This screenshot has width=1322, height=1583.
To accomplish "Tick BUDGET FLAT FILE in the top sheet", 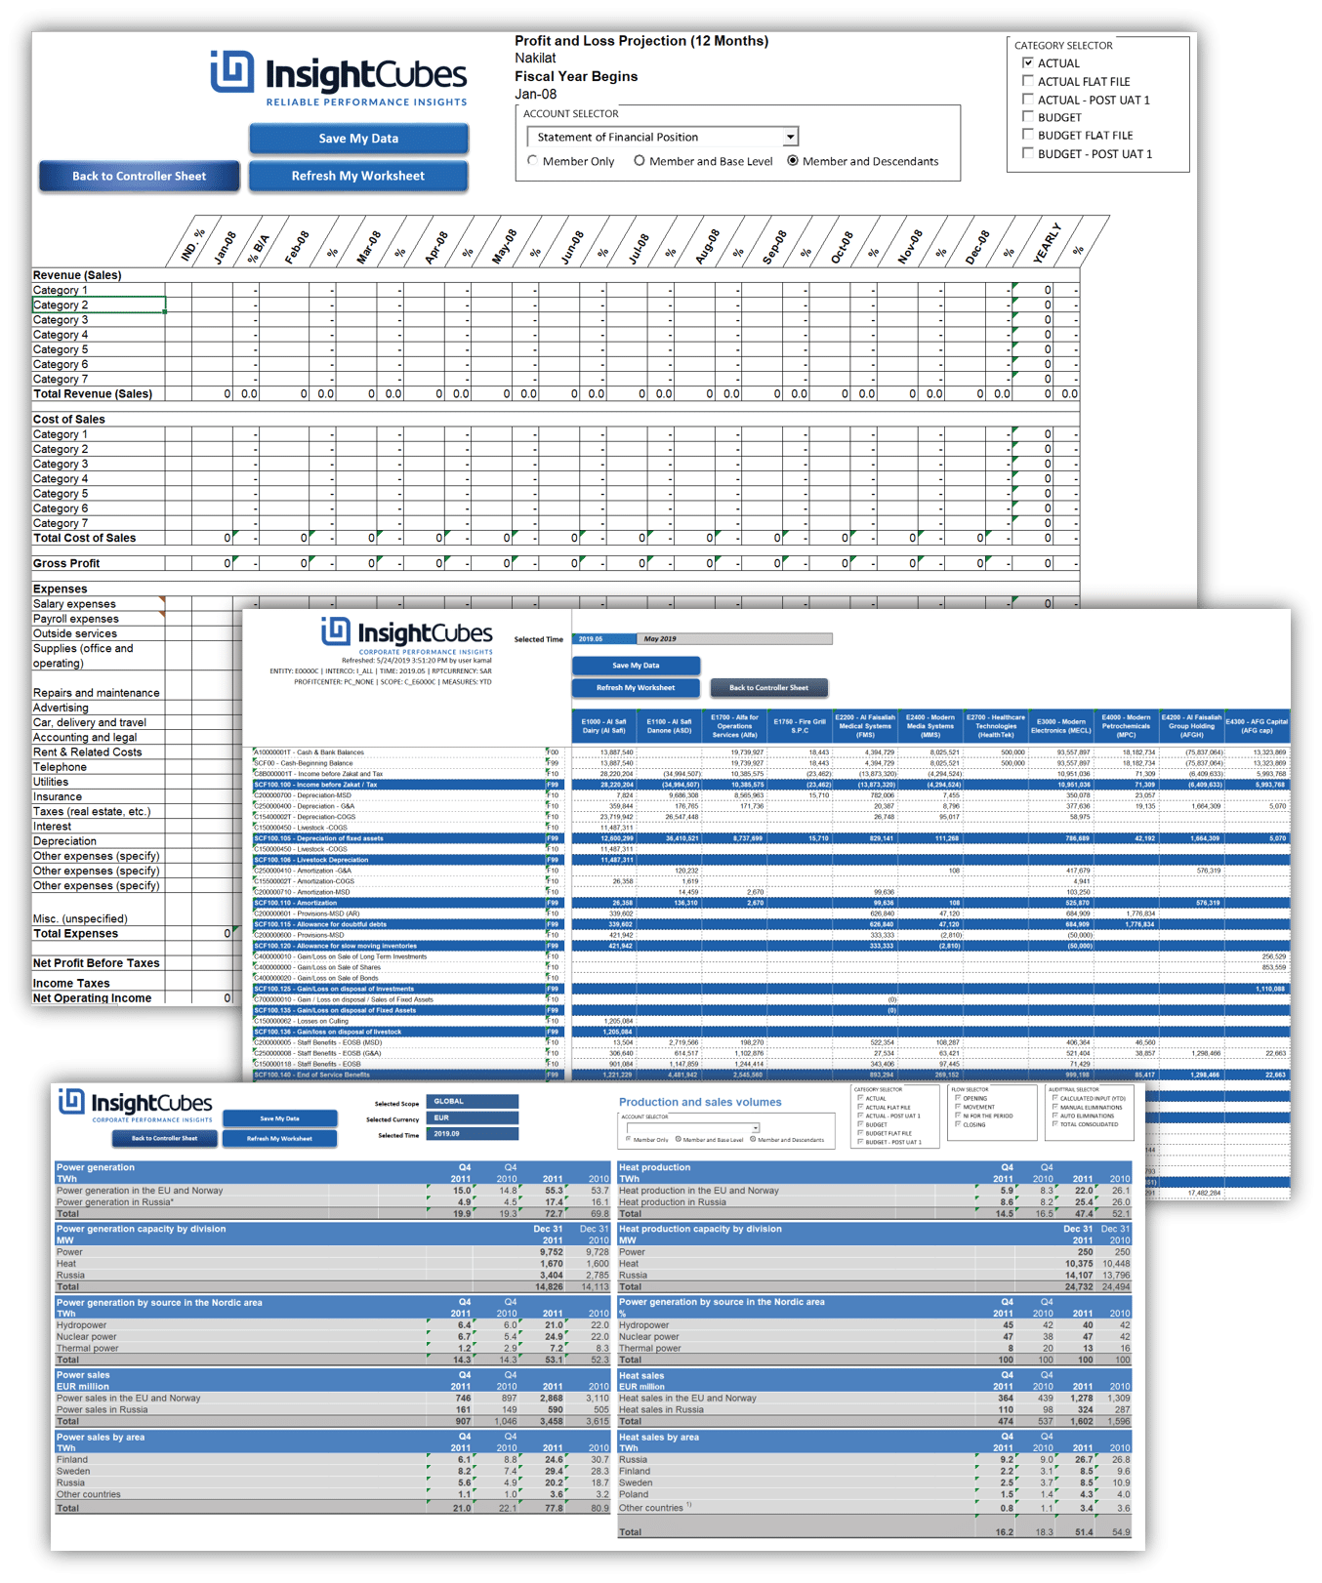I will [x=1027, y=135].
